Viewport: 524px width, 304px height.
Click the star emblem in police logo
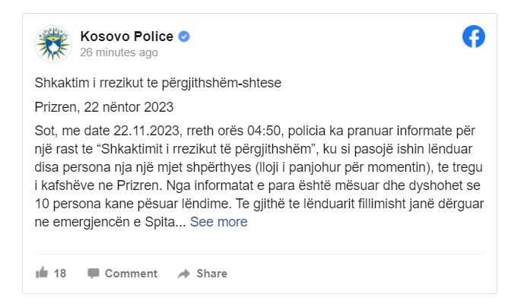point(53,46)
